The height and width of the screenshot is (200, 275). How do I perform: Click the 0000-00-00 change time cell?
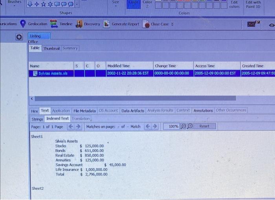[x=174, y=73]
